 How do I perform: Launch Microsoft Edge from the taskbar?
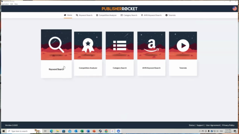tap(52, 131)
